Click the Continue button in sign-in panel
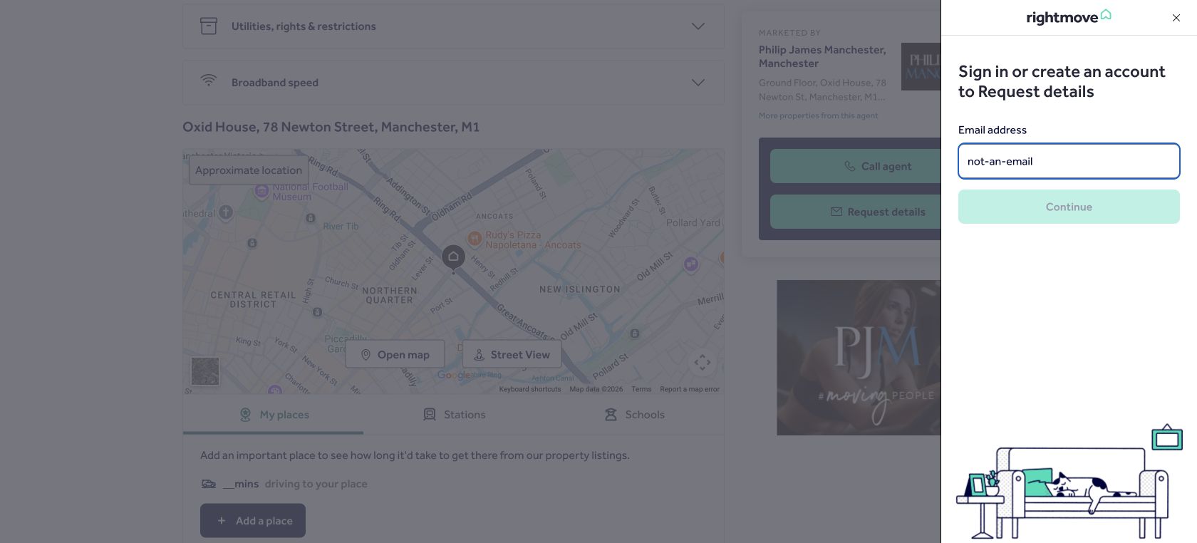The image size is (1197, 543). click(x=1069, y=207)
